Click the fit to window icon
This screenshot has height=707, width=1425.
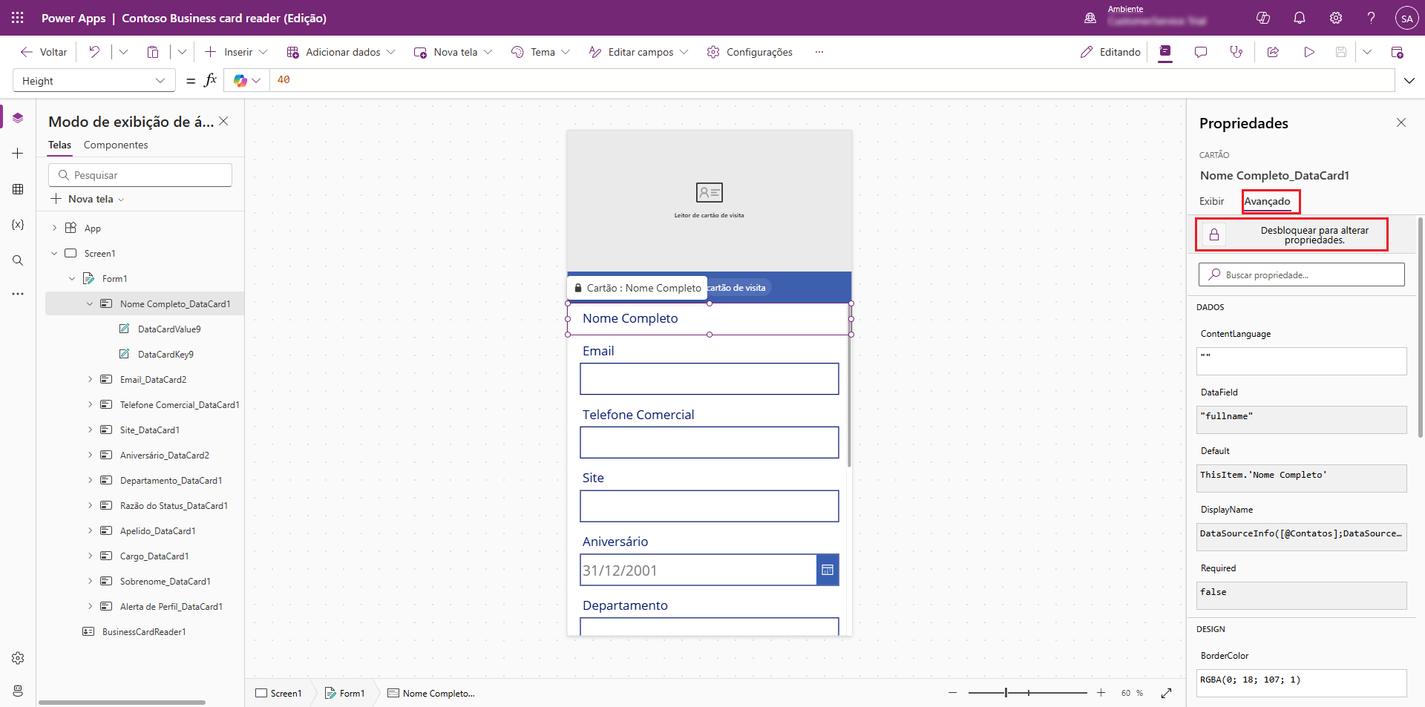coord(1167,693)
